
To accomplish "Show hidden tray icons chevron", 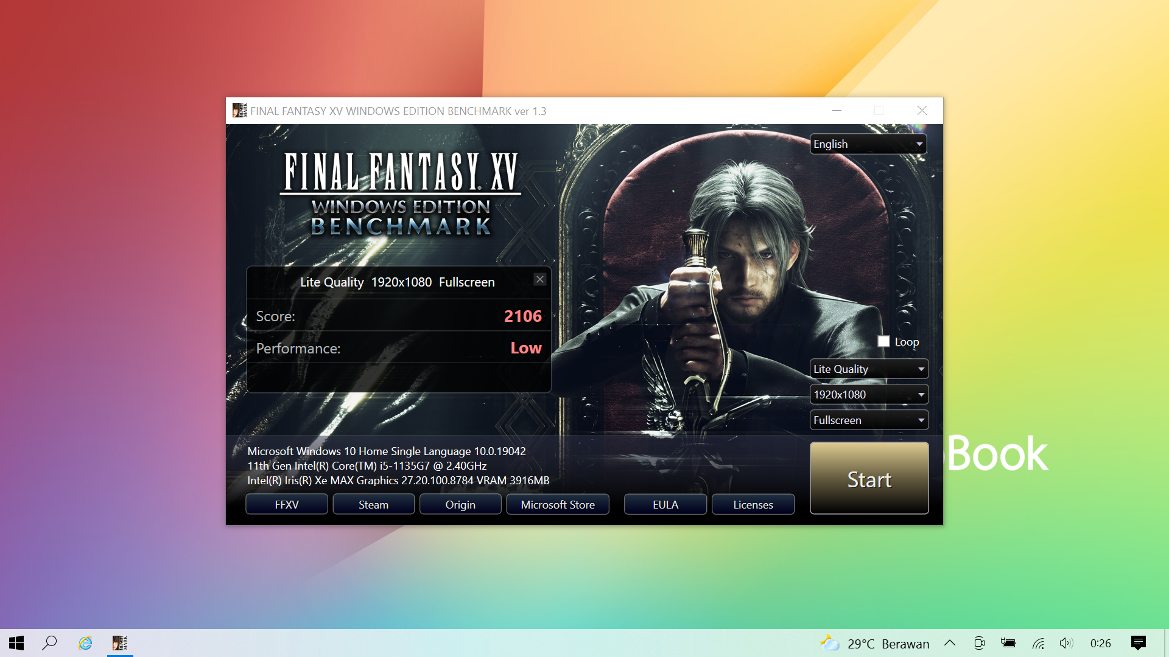I will tap(950, 643).
